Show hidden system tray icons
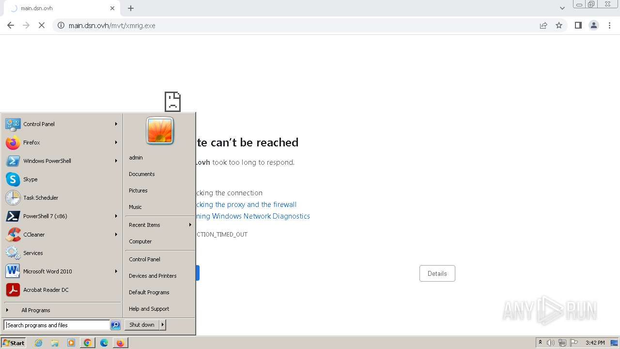The image size is (620, 349). [540, 342]
